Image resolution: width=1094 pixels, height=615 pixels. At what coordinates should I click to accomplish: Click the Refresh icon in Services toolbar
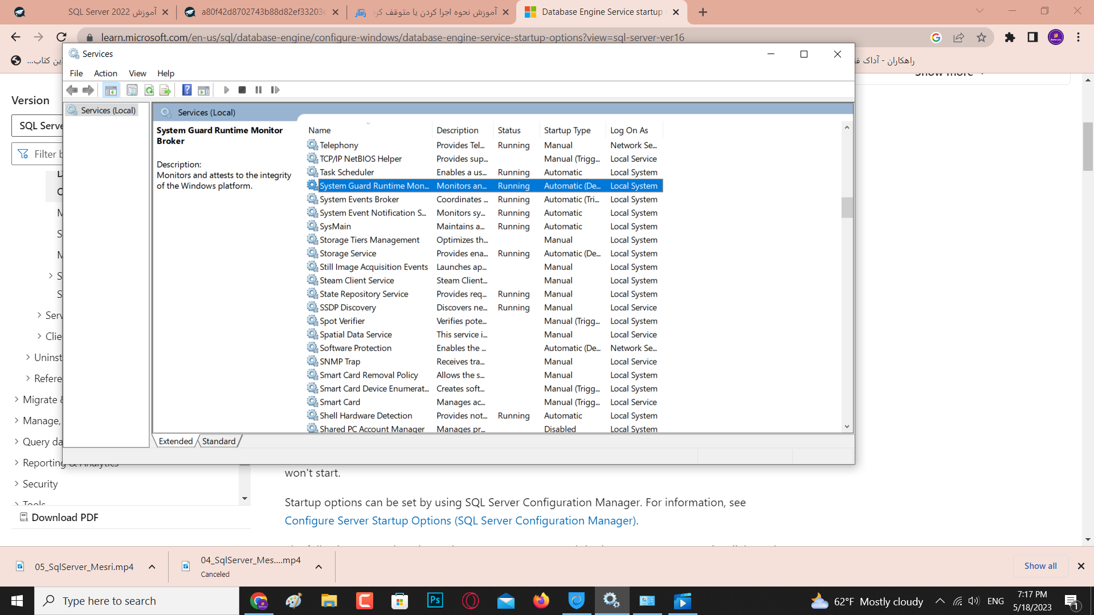(149, 90)
